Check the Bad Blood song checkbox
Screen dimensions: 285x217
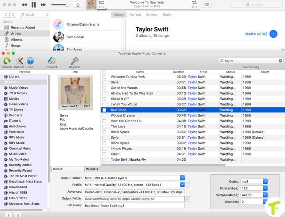[x=104, y=110]
